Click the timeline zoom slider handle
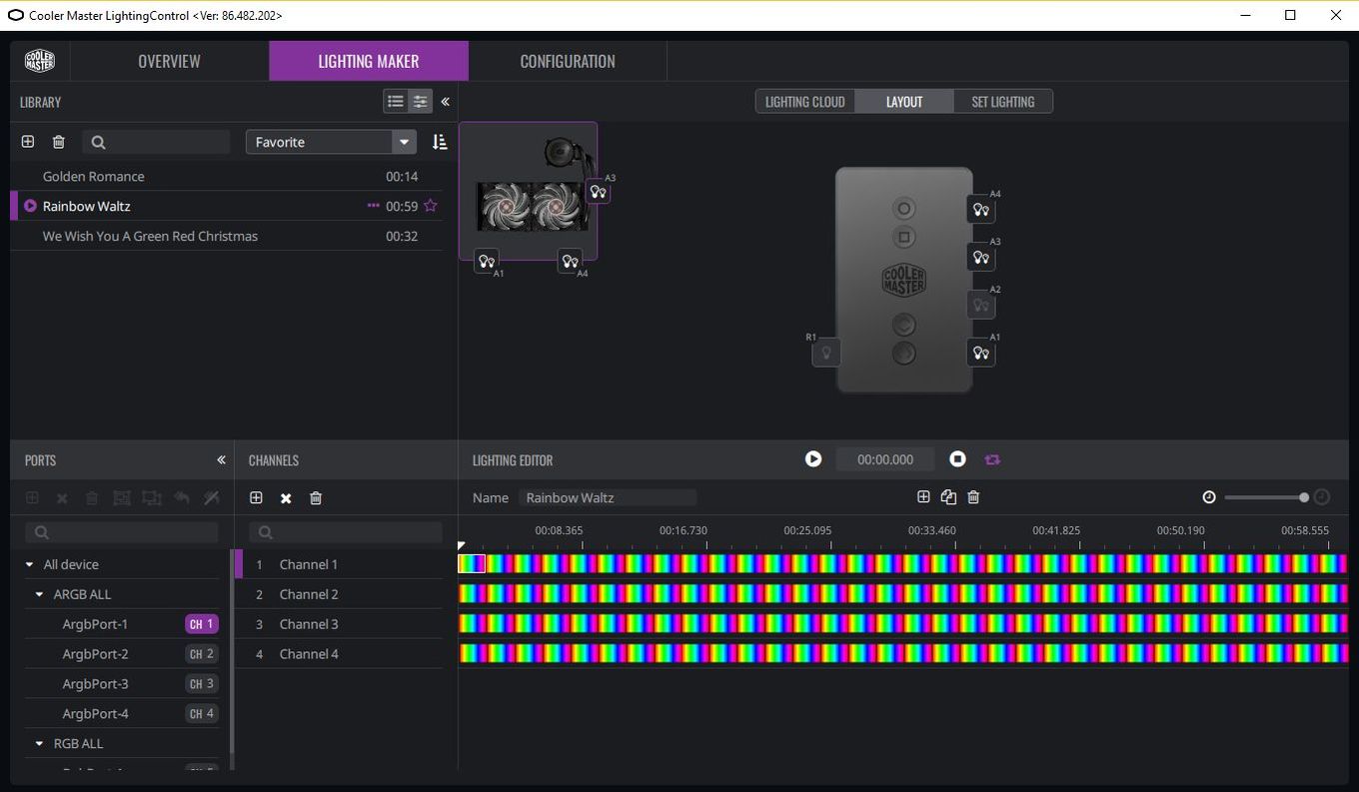Image resolution: width=1359 pixels, height=792 pixels. tap(1304, 497)
